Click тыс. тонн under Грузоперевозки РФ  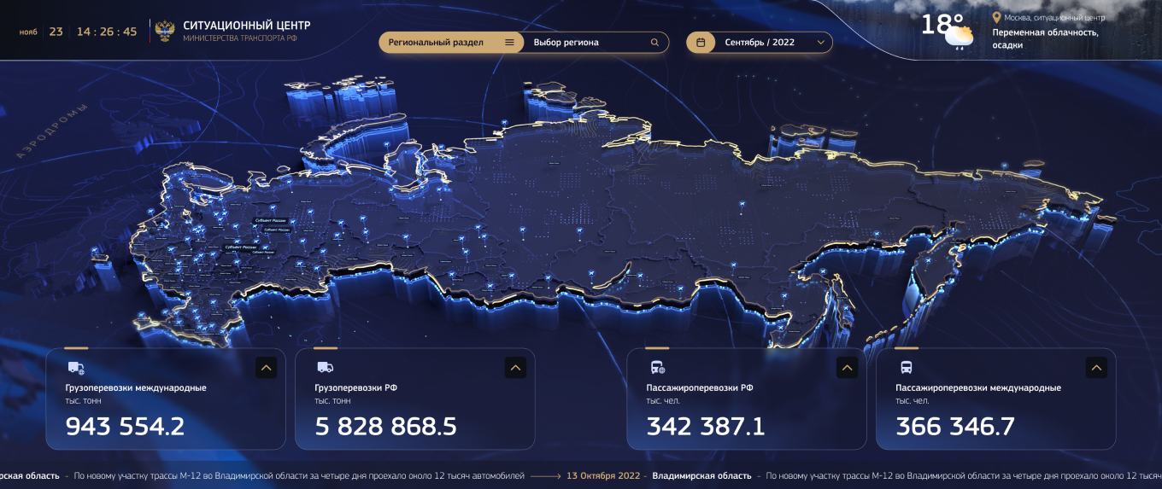[x=332, y=400]
